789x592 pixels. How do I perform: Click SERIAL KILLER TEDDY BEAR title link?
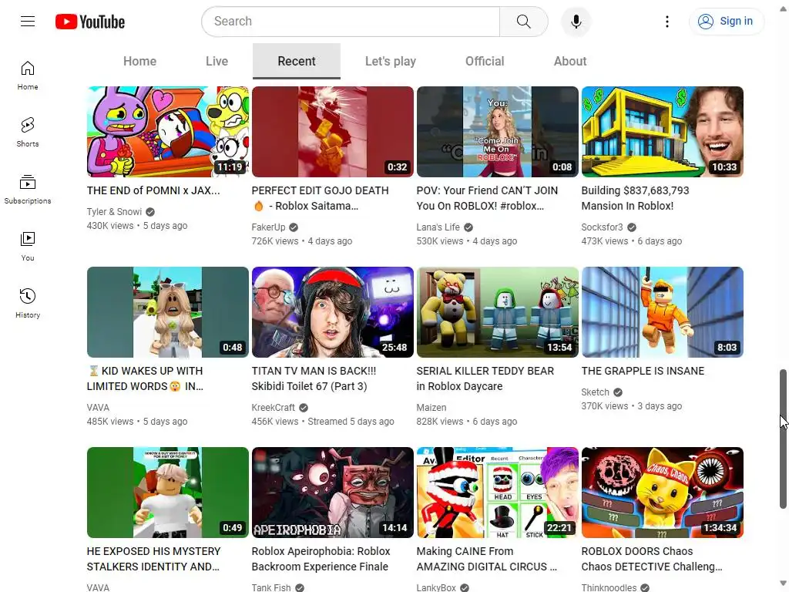(x=485, y=378)
